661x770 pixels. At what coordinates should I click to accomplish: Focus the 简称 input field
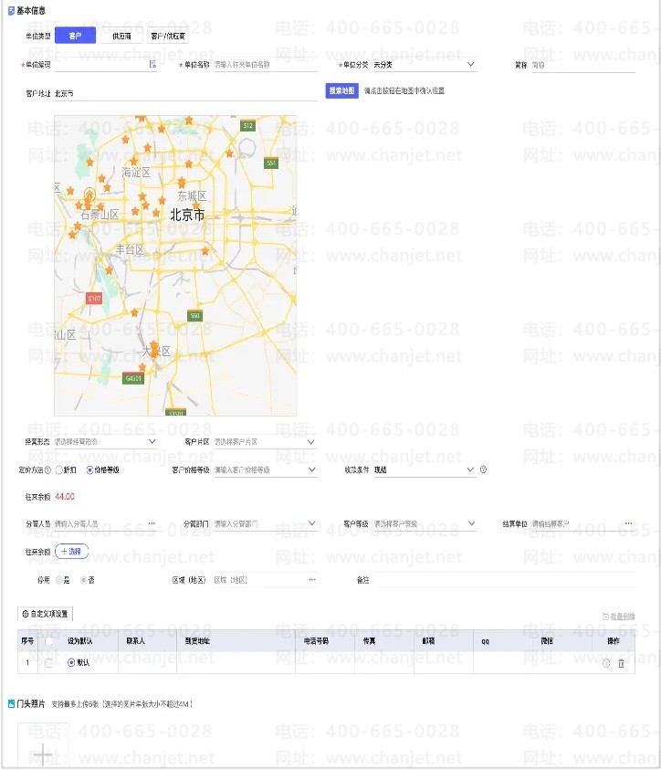[x=583, y=65]
